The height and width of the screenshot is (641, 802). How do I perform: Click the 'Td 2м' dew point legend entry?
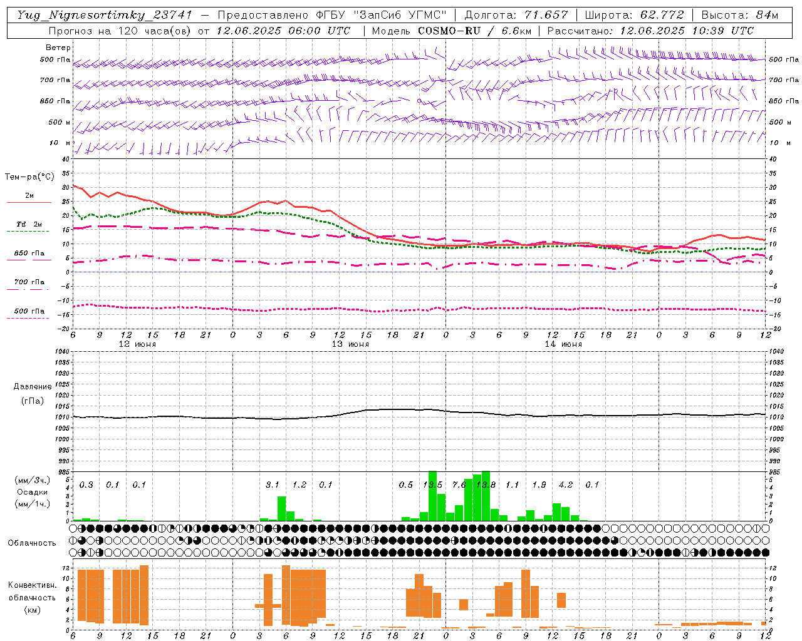pos(29,224)
